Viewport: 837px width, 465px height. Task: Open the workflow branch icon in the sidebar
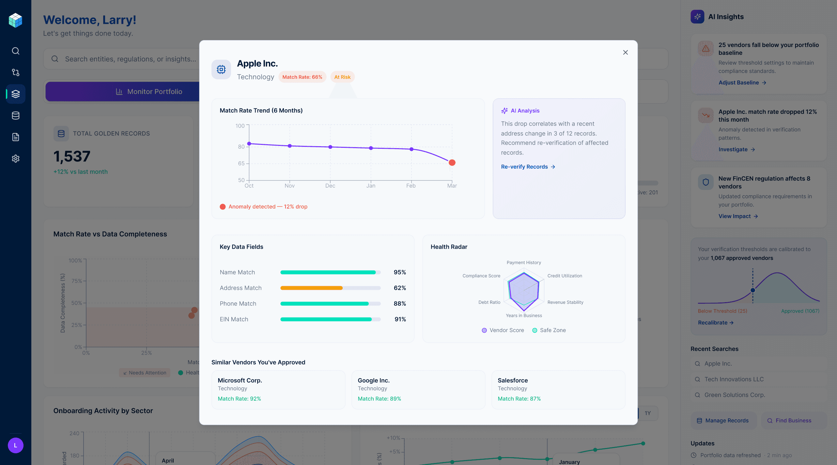15,72
